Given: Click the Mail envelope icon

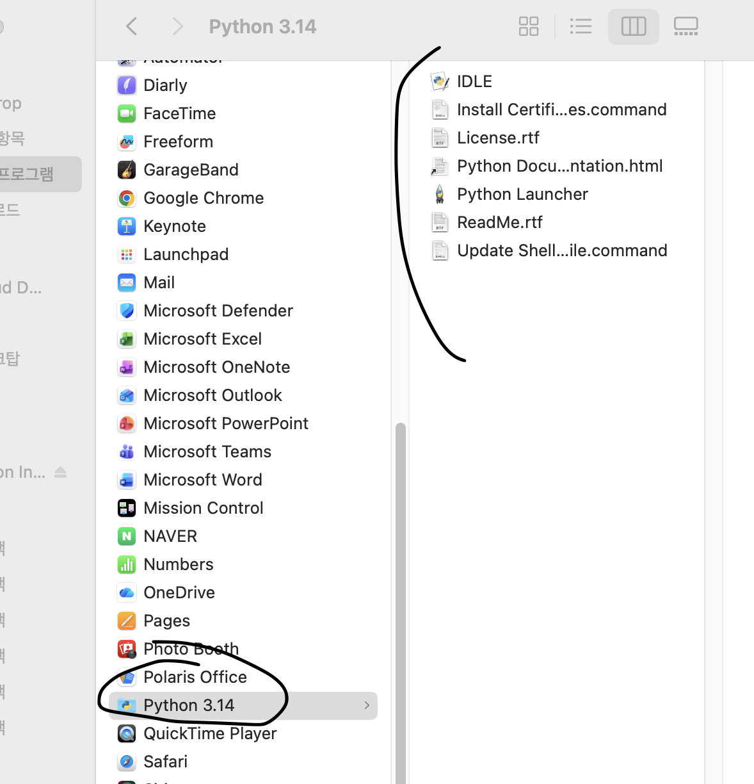Looking at the screenshot, I should pyautogui.click(x=127, y=282).
